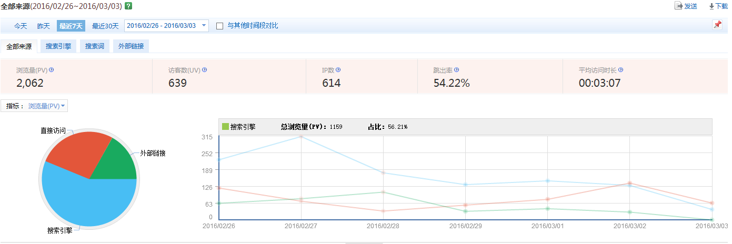Click the 发送 link
The image size is (732, 244).
click(690, 6)
